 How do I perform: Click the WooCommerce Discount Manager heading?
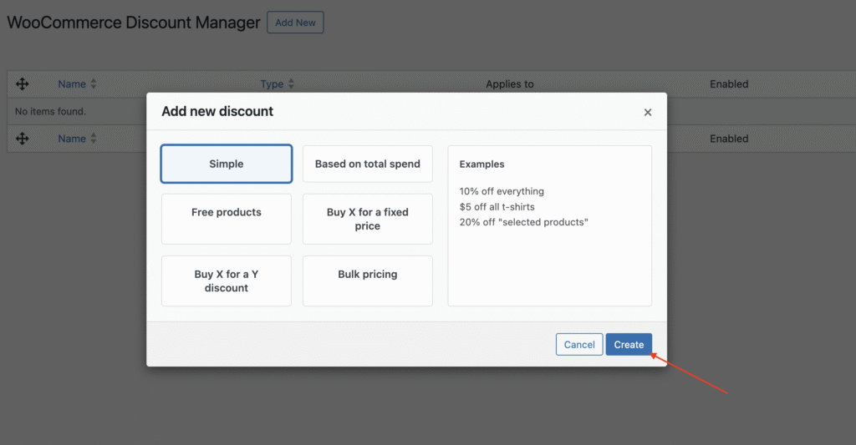134,23
